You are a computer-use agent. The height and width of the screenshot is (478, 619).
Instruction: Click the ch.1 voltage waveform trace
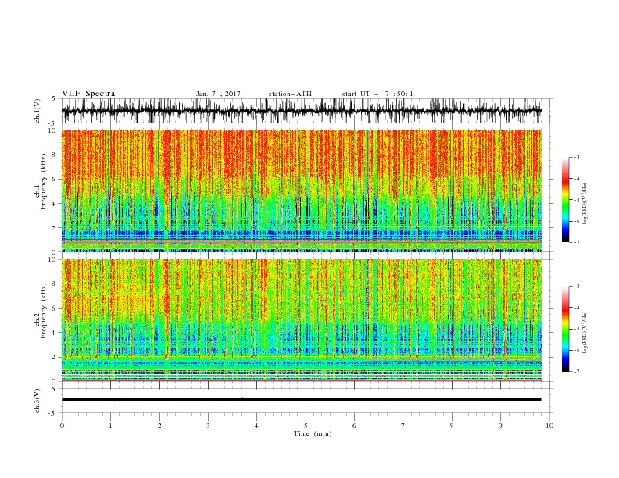coord(301,111)
